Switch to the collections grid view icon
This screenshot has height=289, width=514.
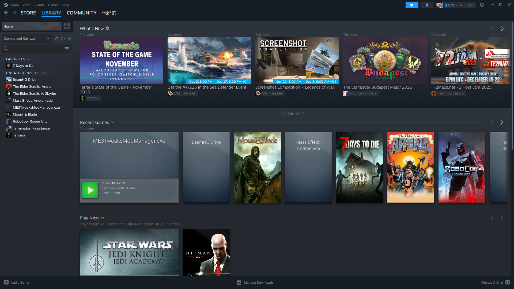[67, 26]
